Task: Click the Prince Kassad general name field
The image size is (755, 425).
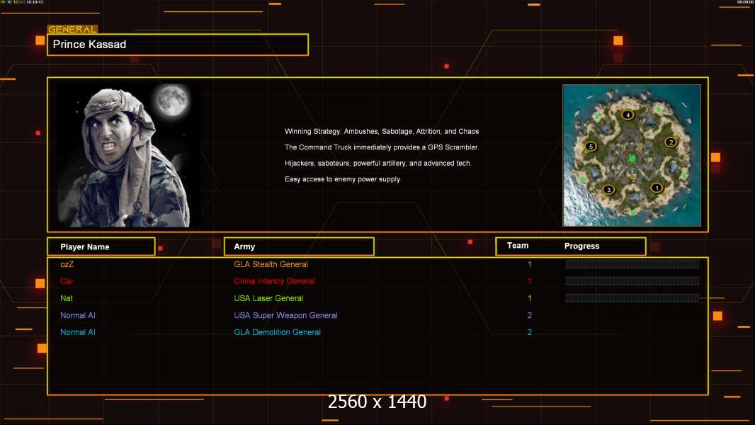Action: (x=177, y=45)
